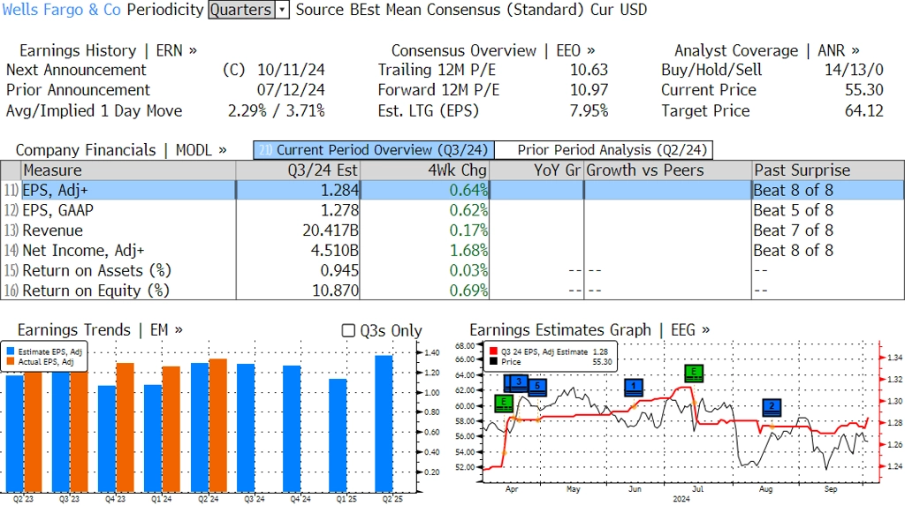905x506 pixels.
Task: Open Earnings History ERN page
Action: (x=108, y=50)
